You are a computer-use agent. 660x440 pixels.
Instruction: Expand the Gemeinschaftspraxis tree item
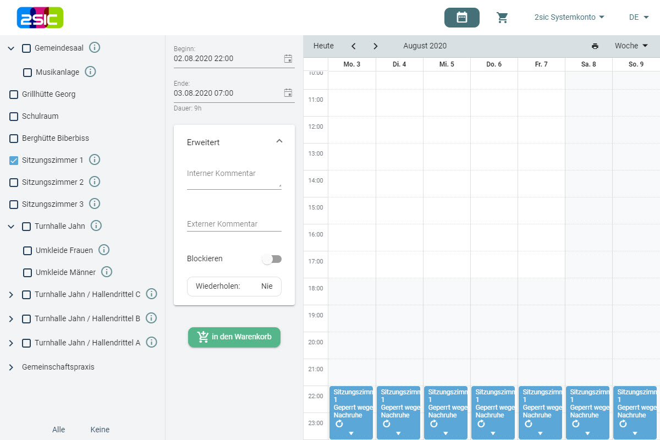(x=11, y=367)
